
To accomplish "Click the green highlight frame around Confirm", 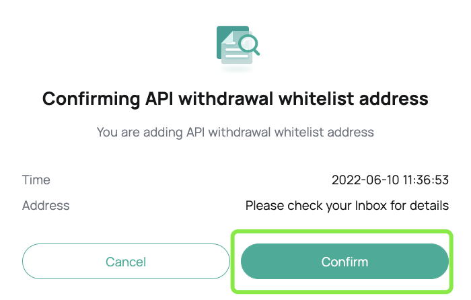I will pos(342,262).
